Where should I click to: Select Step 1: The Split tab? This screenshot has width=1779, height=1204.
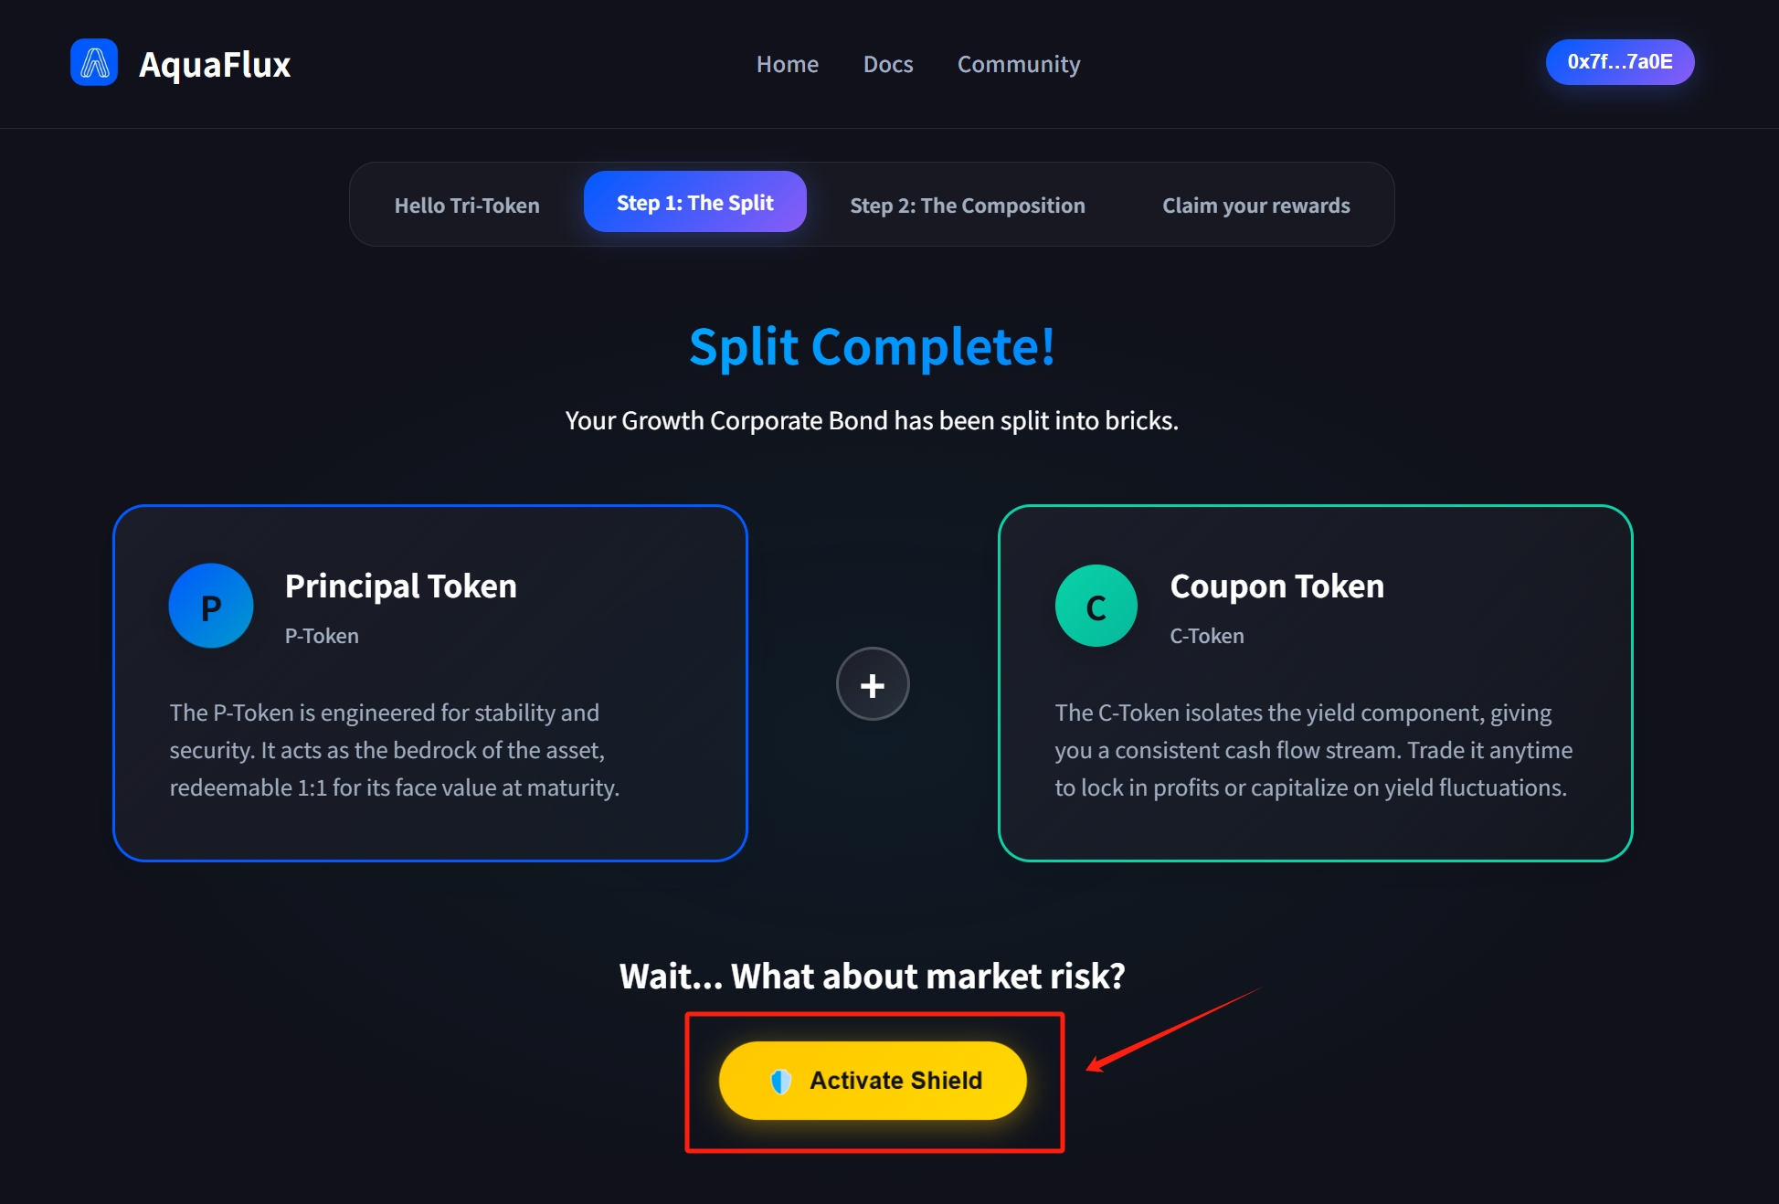coord(695,202)
